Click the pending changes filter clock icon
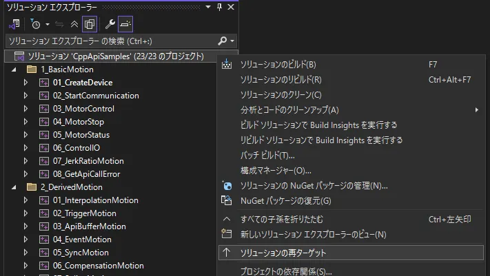Viewport: 490px width, 276px height. click(x=34, y=24)
